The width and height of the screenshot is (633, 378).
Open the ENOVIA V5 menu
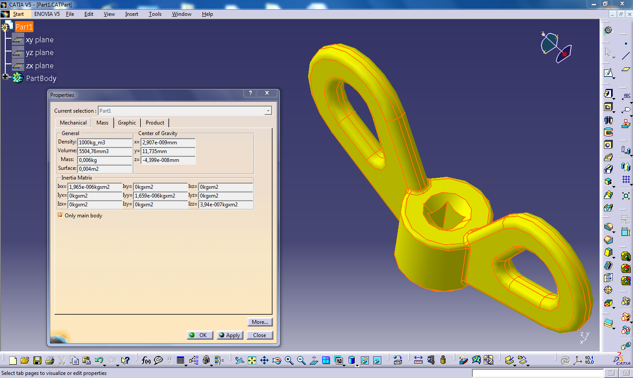[x=47, y=14]
